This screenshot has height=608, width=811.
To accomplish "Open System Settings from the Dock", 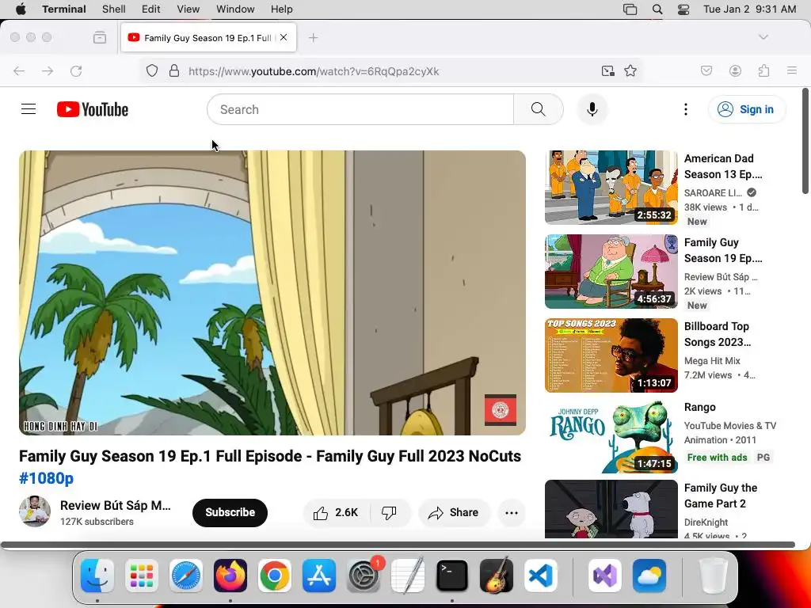I will tap(363, 576).
